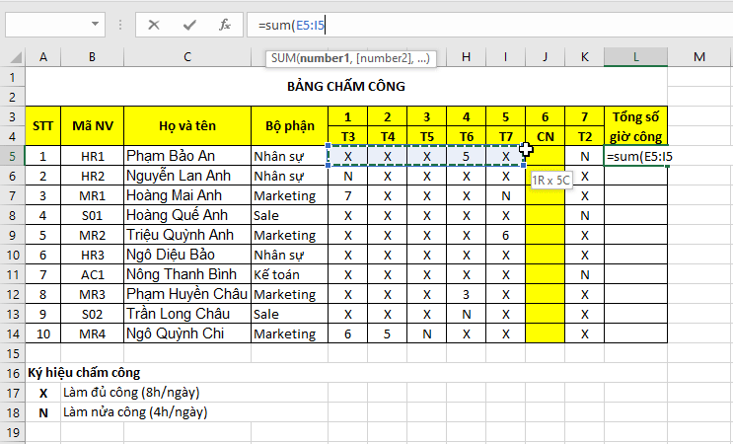Click employee code MR4

coord(93,333)
